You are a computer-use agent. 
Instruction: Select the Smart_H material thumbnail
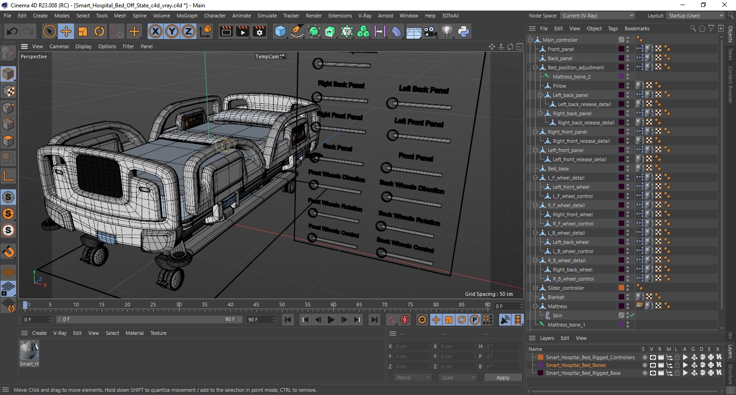tap(29, 351)
